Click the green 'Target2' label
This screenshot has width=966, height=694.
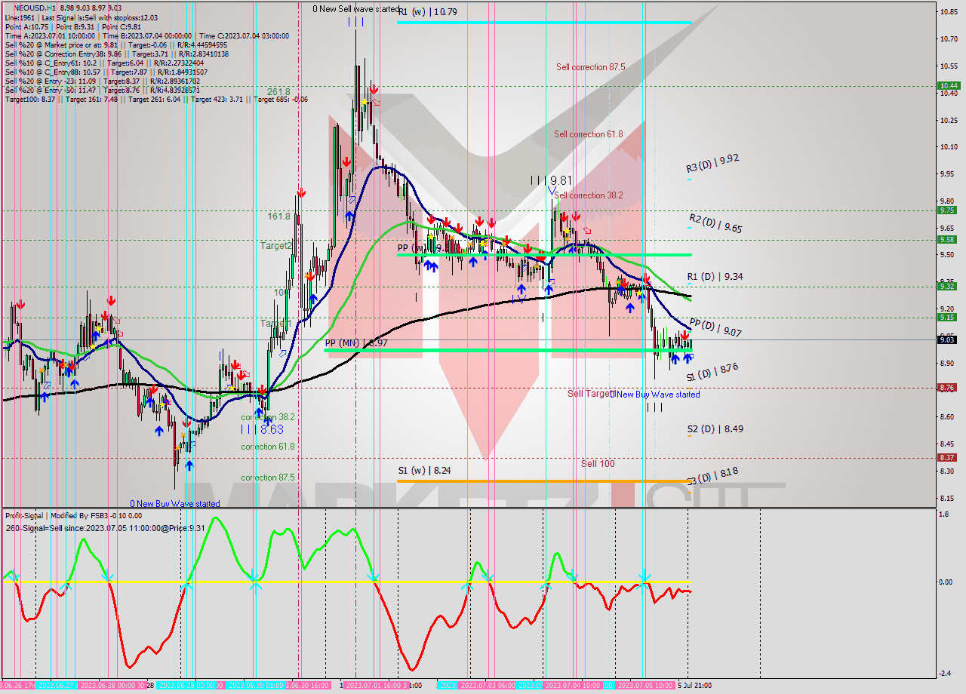point(276,246)
